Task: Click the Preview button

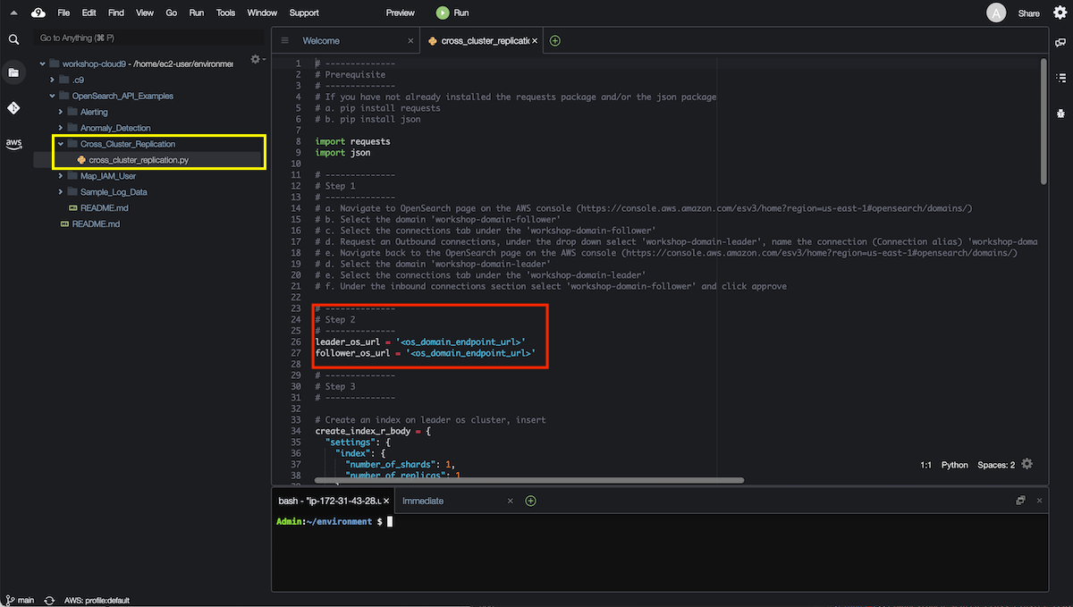Action: [401, 13]
